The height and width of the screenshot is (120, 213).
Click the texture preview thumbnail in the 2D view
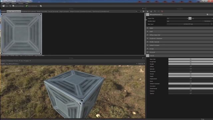(21, 34)
